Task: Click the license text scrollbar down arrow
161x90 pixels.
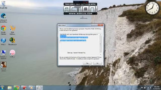Action: (x=101, y=54)
